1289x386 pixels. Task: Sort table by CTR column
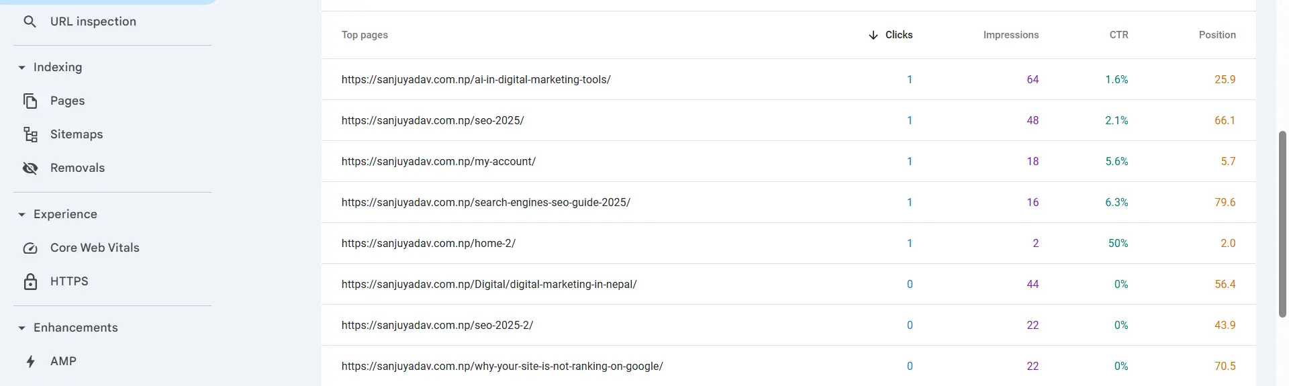click(1118, 35)
